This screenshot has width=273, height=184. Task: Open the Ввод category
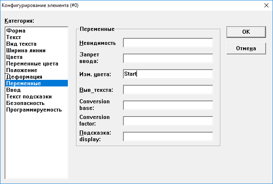pyautogui.click(x=13, y=90)
